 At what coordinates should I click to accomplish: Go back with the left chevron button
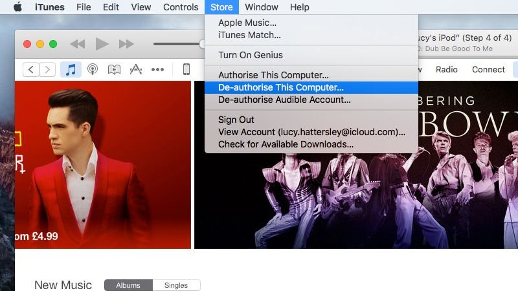coord(31,69)
